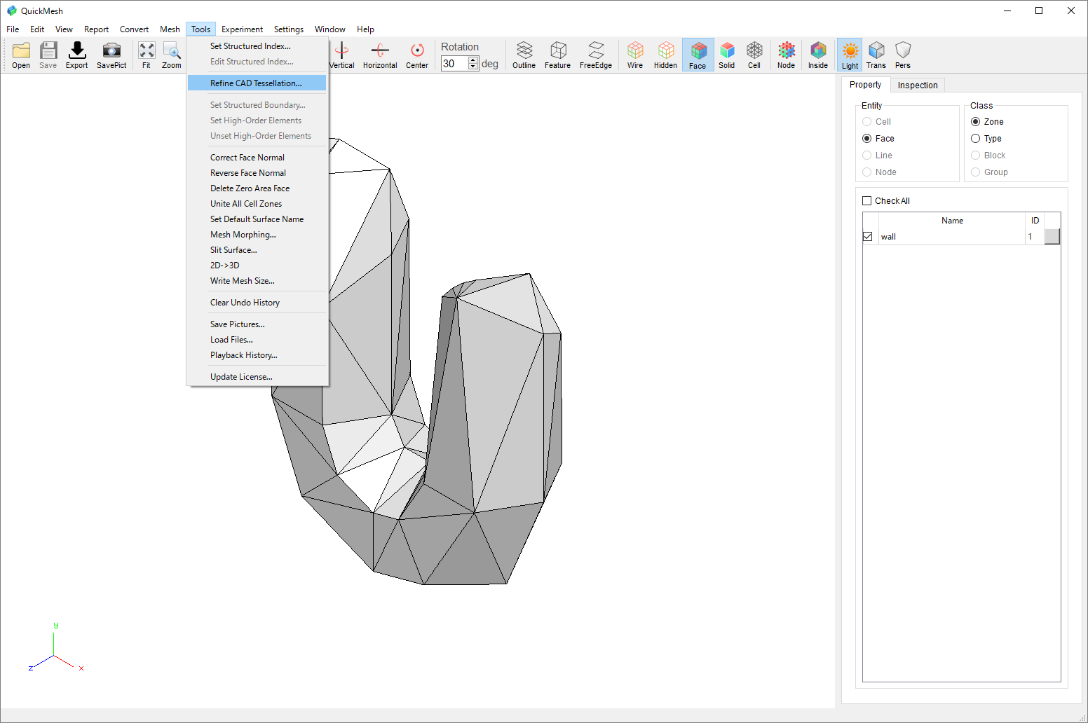1088x723 pixels.
Task: Choose Set Default Surface Name
Action: [257, 219]
